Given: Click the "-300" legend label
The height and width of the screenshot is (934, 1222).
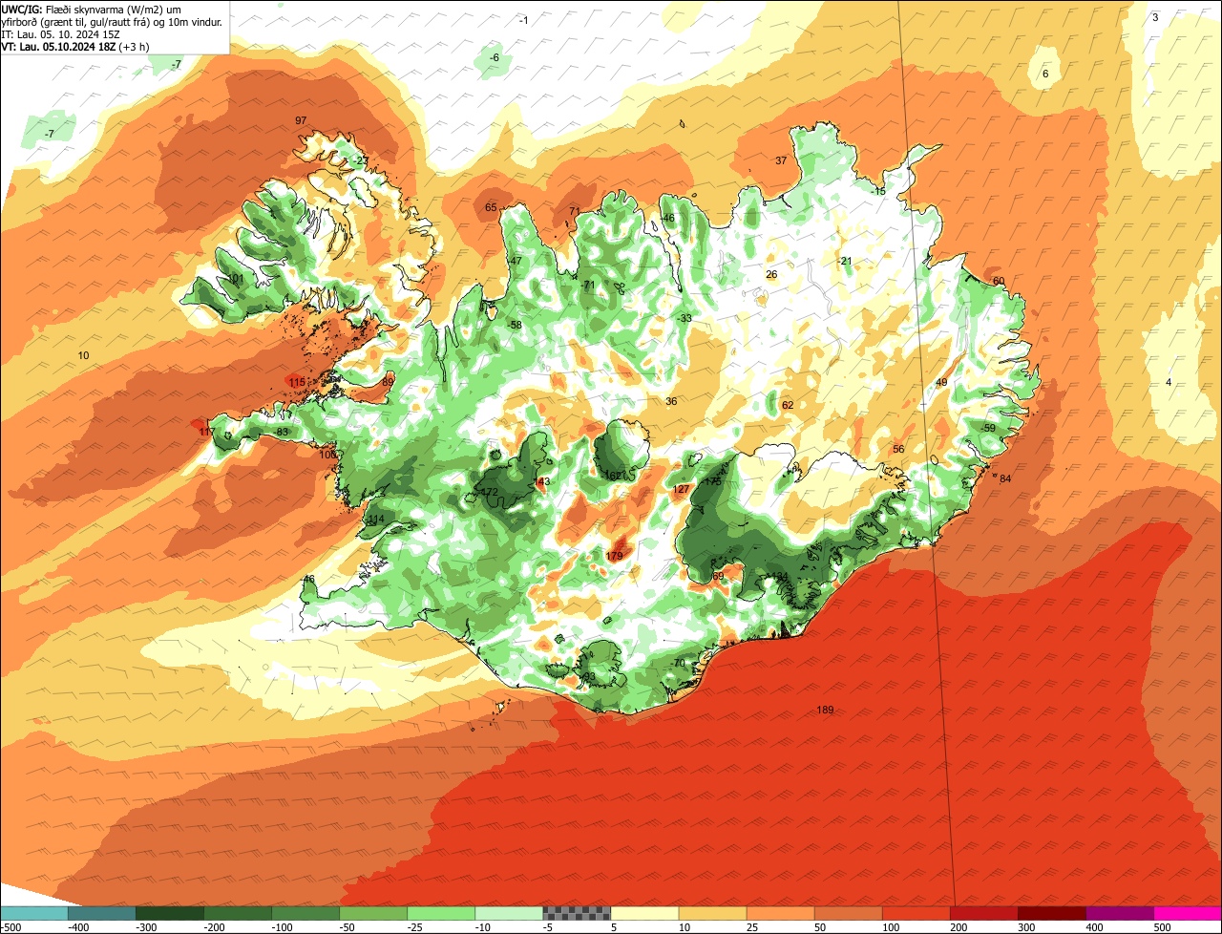Looking at the screenshot, I should 147,927.
